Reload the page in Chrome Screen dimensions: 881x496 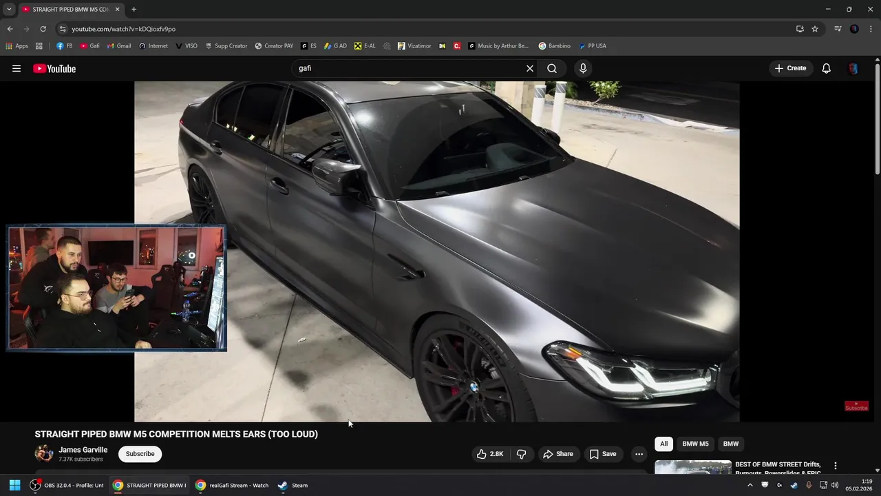pos(43,29)
